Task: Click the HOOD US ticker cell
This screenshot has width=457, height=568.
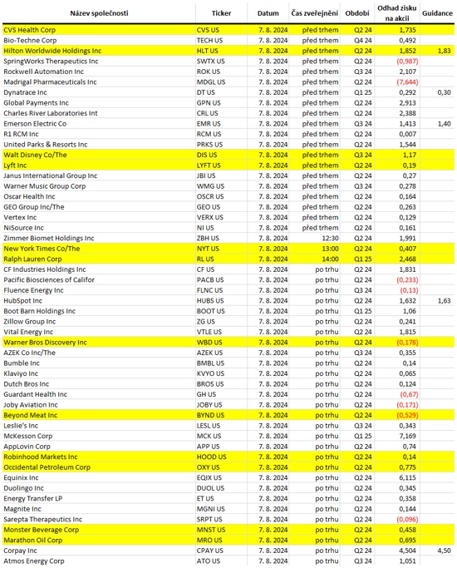Action: pos(221,457)
